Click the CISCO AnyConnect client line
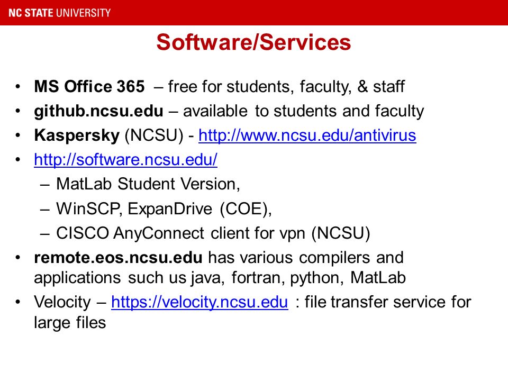Image resolution: width=508 pixels, height=381 pixels. 213,233
